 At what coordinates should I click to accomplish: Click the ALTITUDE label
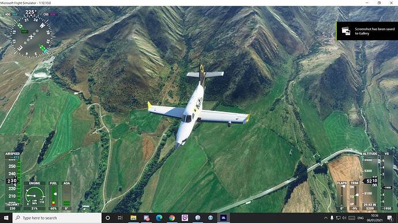pos(370,153)
